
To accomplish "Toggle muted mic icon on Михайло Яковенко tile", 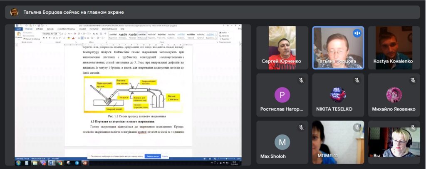I will pos(413,80).
